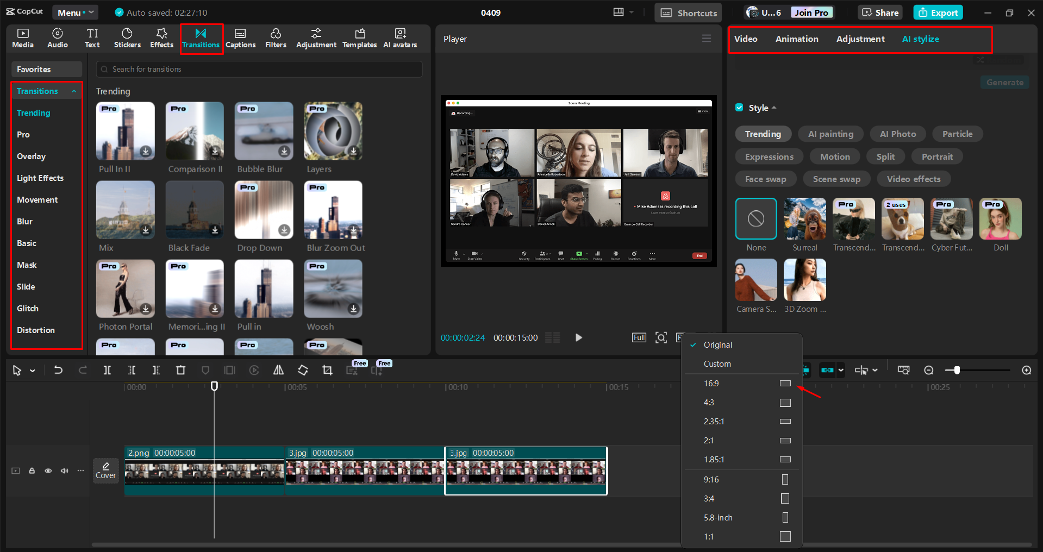The width and height of the screenshot is (1043, 552).
Task: Open the Menu dropdown in the top bar
Action: click(x=75, y=12)
